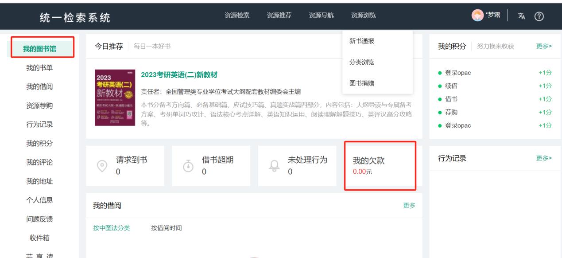Select 图书捐赠 menu entry
Viewport: 562px width, 258px height.
click(x=362, y=83)
